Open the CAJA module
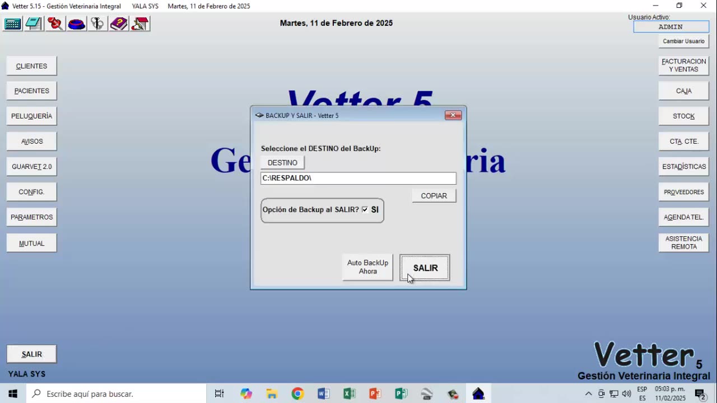The height and width of the screenshot is (403, 717). pos(684,91)
